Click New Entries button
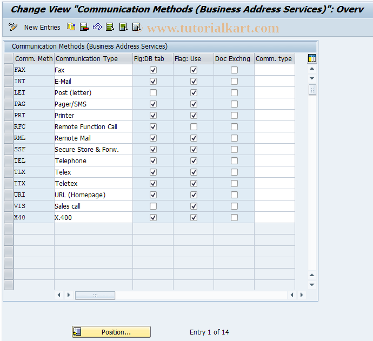The width and height of the screenshot is (373, 341). click(42, 28)
